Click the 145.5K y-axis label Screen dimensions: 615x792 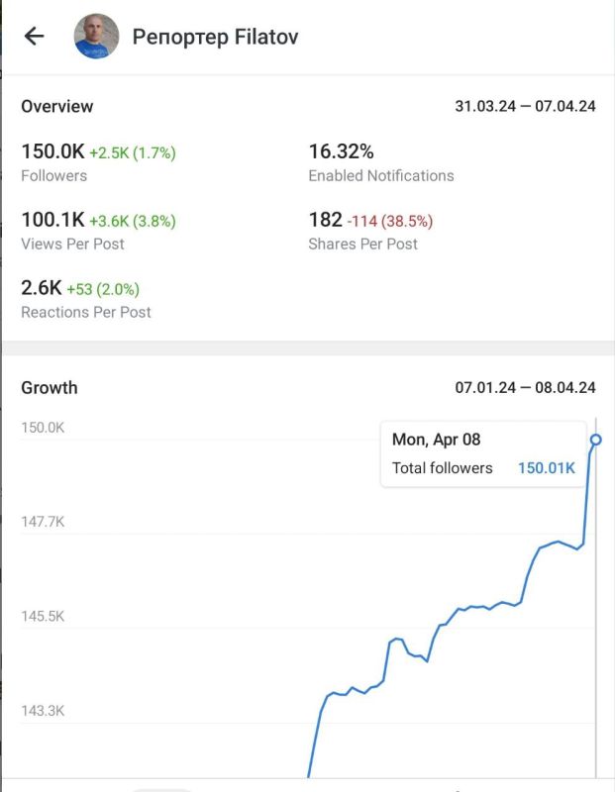click(43, 616)
